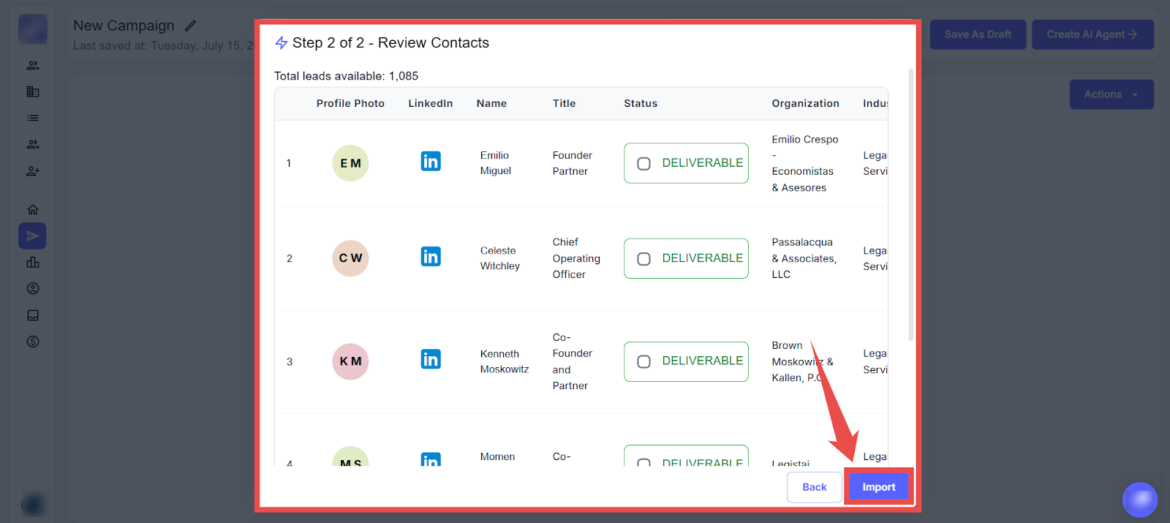
Task: Open Celeste Witchley's LinkedIn icon
Action: 431,257
